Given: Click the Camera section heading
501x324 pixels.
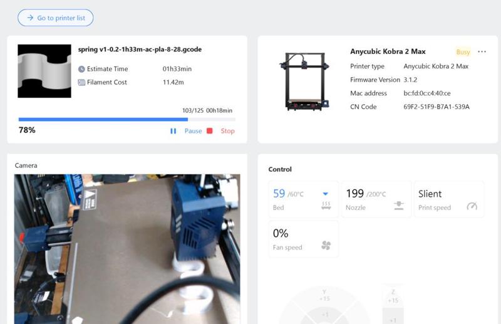Looking at the screenshot, I should [26, 165].
